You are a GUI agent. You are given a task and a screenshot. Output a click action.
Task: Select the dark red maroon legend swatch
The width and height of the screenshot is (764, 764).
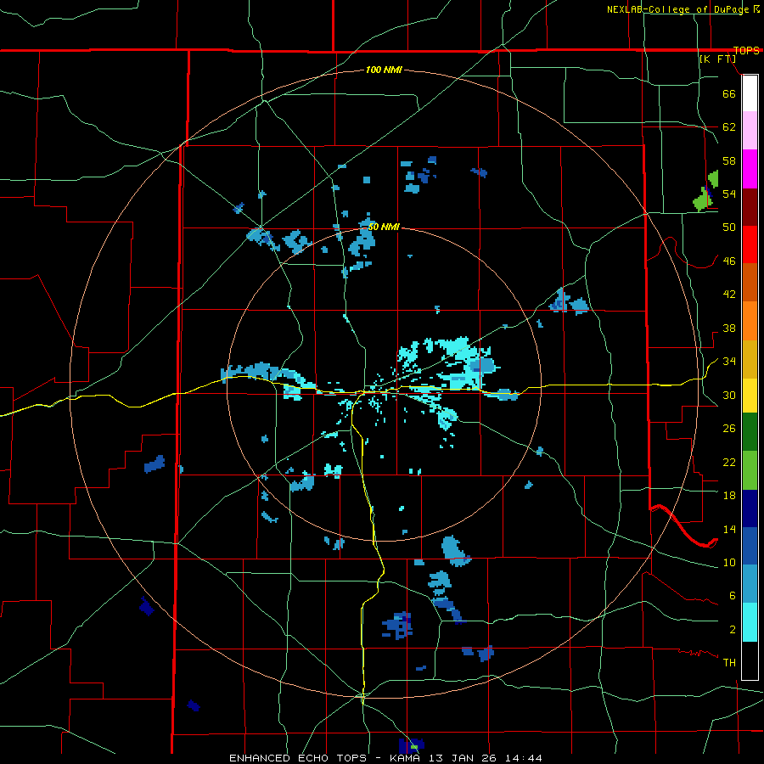coord(750,206)
